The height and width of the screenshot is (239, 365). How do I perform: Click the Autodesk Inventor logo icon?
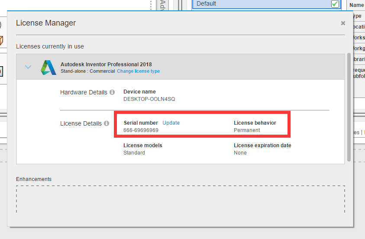pos(48,68)
